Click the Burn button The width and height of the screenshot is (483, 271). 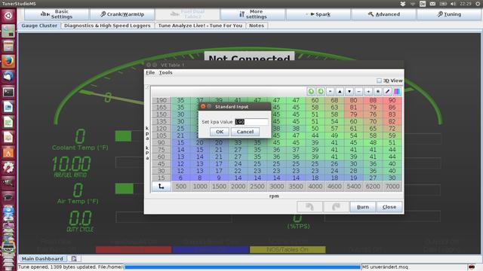pos(362,207)
